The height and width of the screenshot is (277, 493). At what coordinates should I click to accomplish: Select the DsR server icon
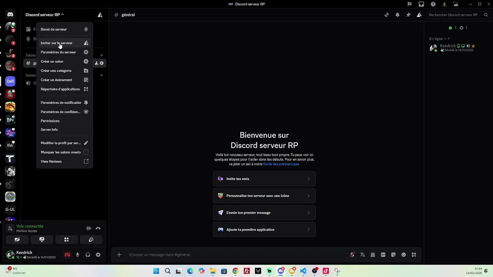point(10,81)
